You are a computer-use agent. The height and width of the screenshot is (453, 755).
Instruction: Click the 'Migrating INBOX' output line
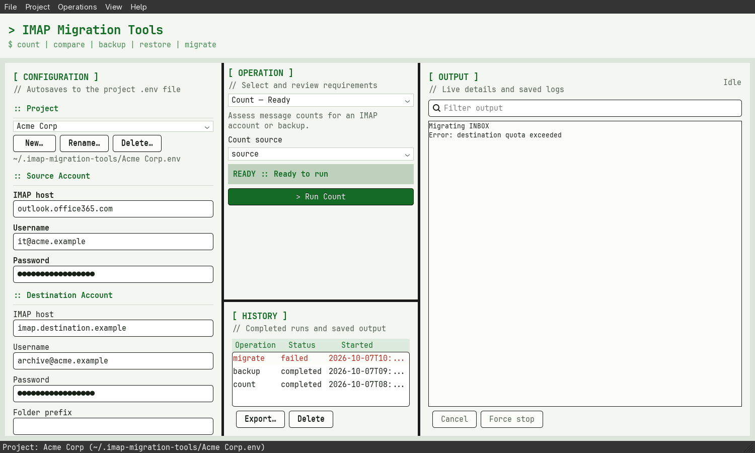[x=459, y=126]
